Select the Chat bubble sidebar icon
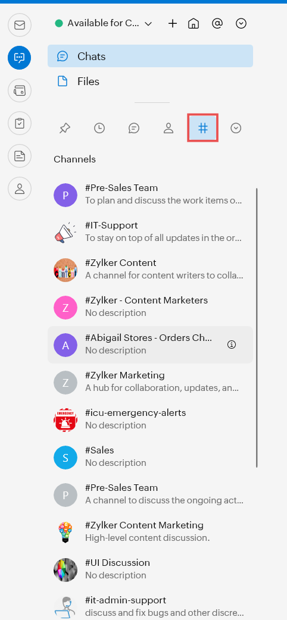 pos(20,58)
